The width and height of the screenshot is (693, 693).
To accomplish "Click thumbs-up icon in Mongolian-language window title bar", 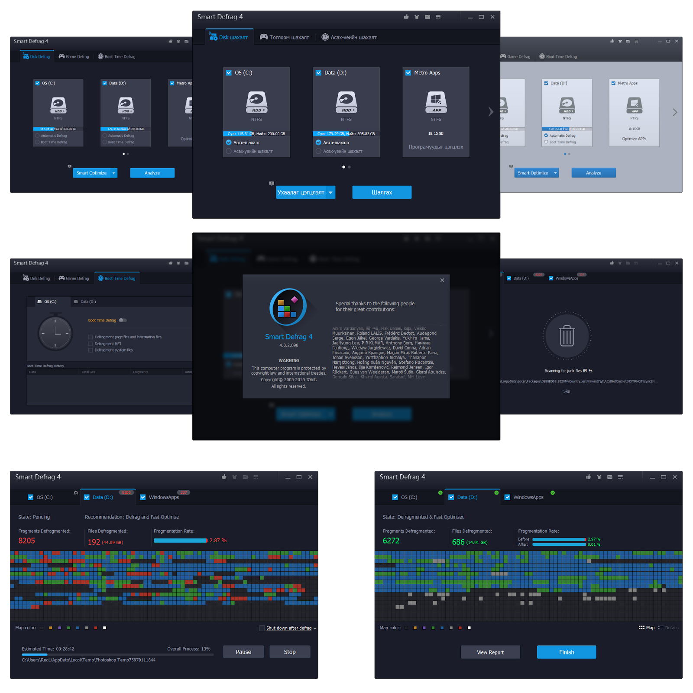I will coord(406,17).
